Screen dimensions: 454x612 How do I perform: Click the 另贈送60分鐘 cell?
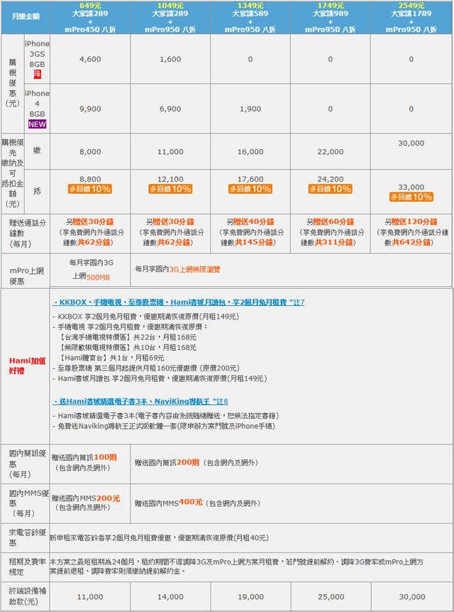[331, 232]
